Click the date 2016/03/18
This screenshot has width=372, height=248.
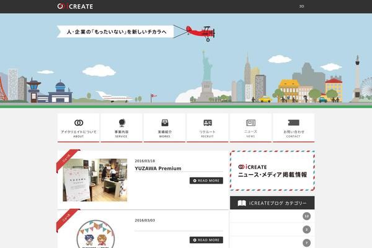pyautogui.click(x=144, y=161)
